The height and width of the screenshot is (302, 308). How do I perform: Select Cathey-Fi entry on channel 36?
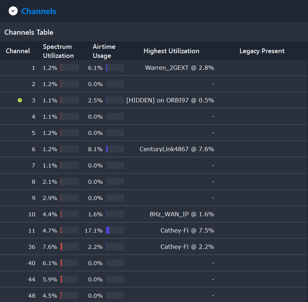[x=187, y=247]
